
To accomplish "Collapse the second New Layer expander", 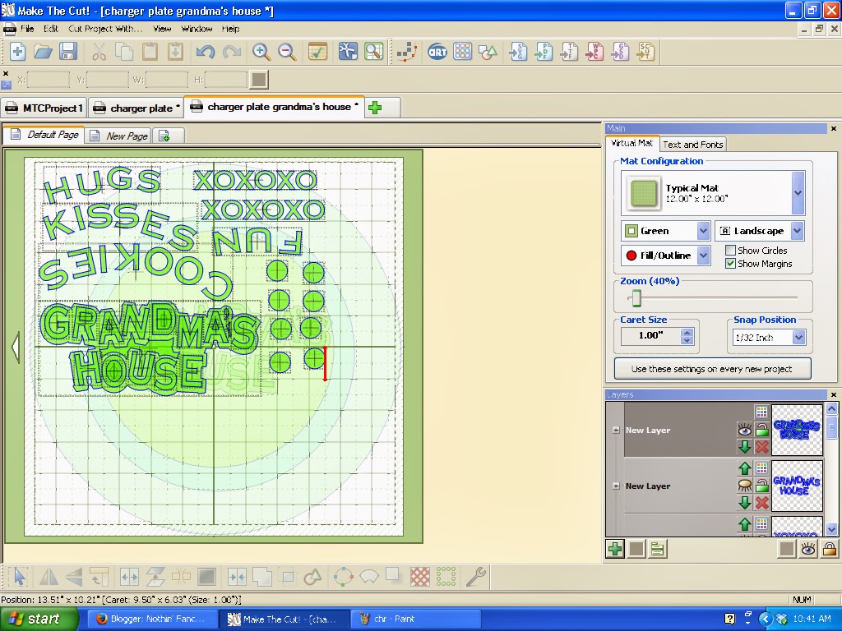I will click(x=616, y=486).
